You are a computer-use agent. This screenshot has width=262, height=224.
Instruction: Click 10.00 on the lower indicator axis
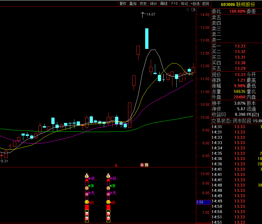coord(205,174)
